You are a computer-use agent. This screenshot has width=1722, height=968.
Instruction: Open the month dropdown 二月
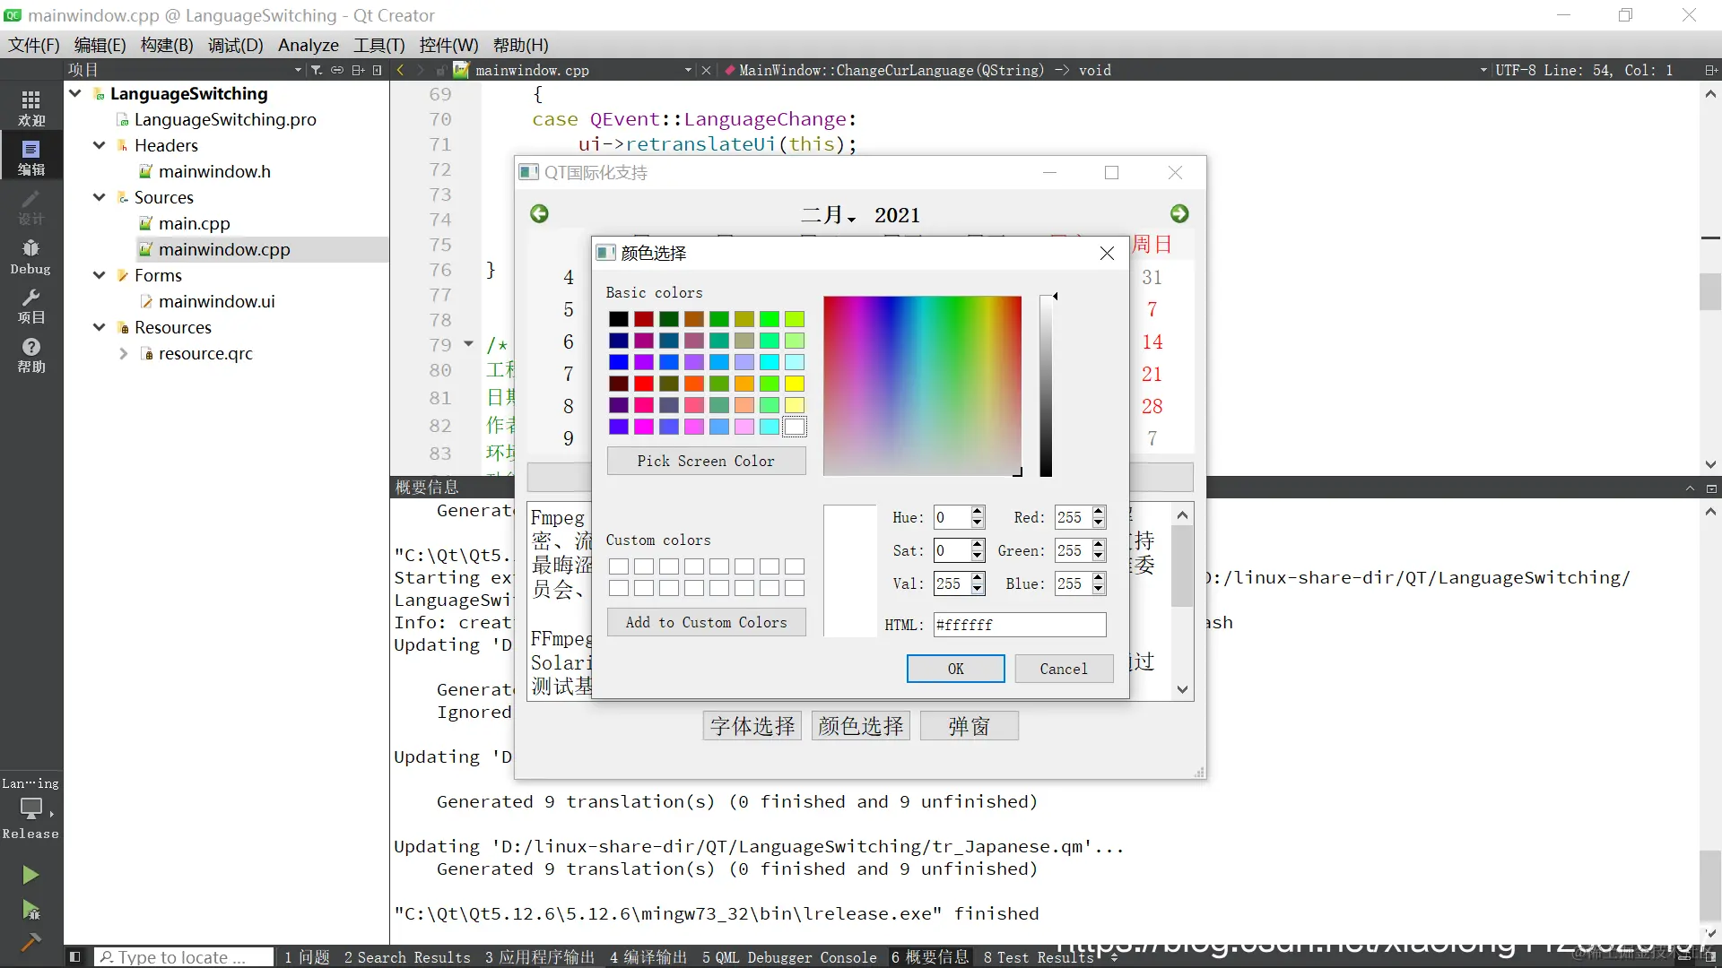click(x=829, y=215)
